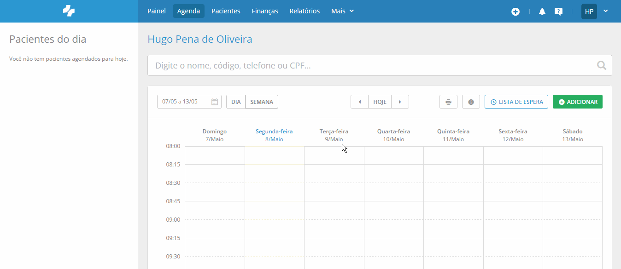Select Segunda-feira 8/Maio column header
Viewport: 621px width, 269px height.
274,135
